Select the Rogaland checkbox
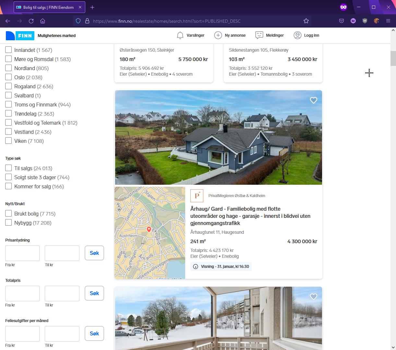 tap(8, 86)
